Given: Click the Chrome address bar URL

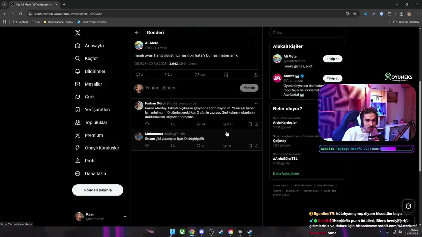Looking at the screenshot, I should pos(68,14).
